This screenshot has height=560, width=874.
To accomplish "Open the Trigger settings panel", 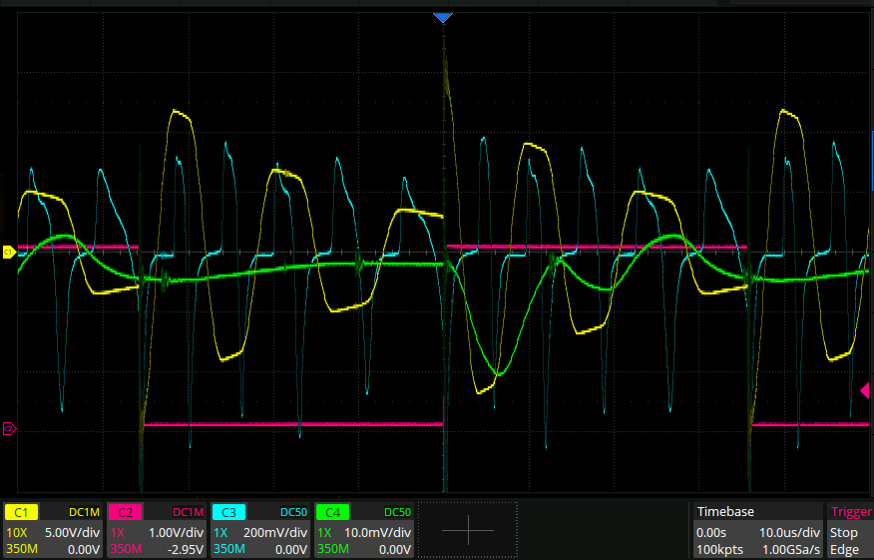I will 850,512.
